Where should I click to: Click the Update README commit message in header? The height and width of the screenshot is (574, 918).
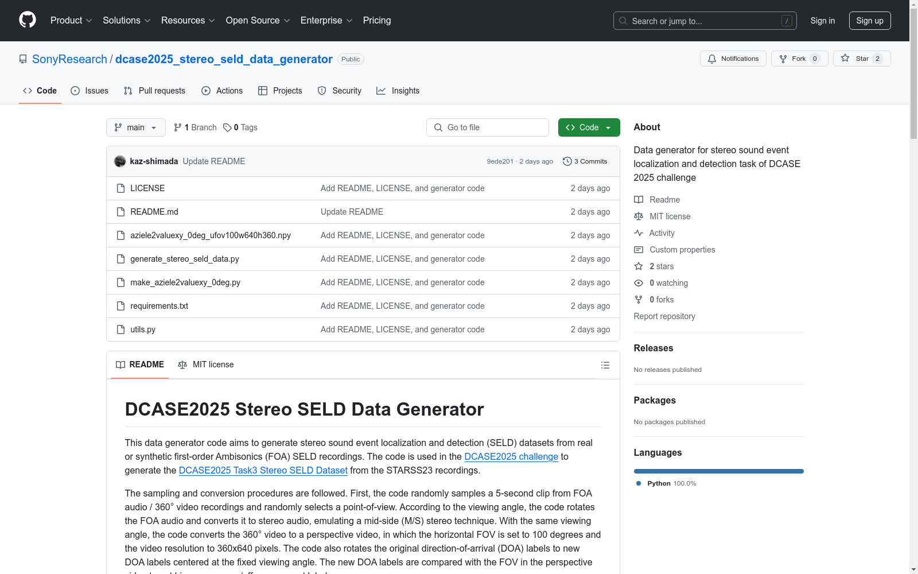pos(214,161)
